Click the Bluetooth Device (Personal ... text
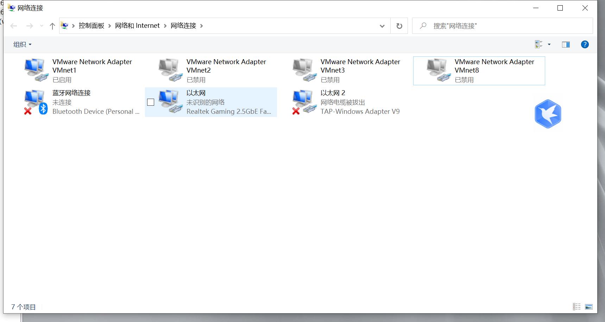605x322 pixels. coord(96,111)
